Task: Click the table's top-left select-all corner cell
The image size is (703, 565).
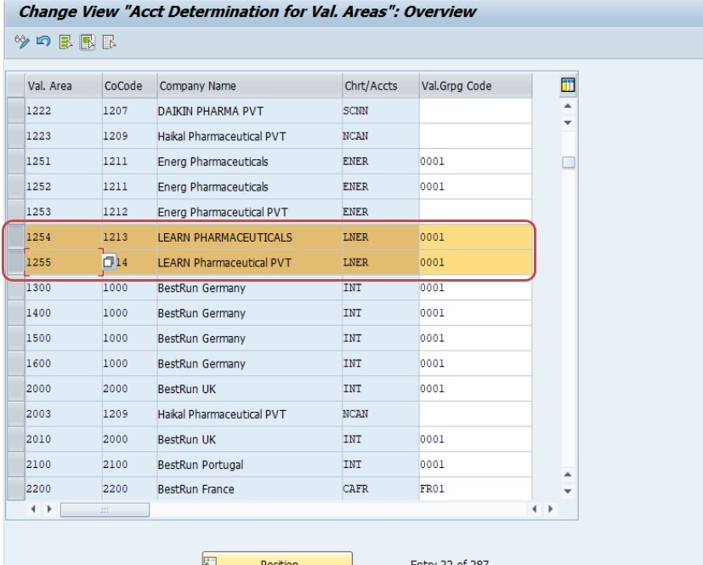Action: click(15, 85)
